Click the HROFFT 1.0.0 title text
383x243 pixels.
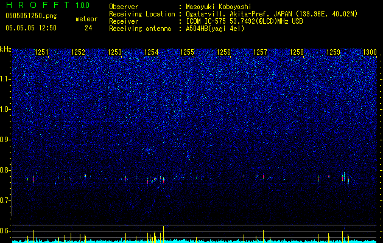48,5
